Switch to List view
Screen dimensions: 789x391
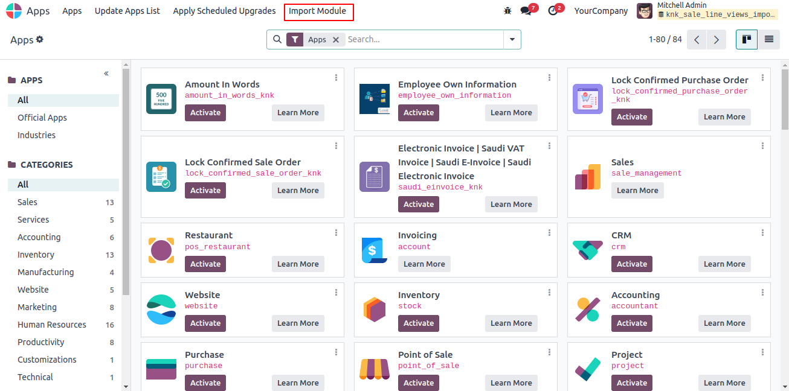(769, 39)
